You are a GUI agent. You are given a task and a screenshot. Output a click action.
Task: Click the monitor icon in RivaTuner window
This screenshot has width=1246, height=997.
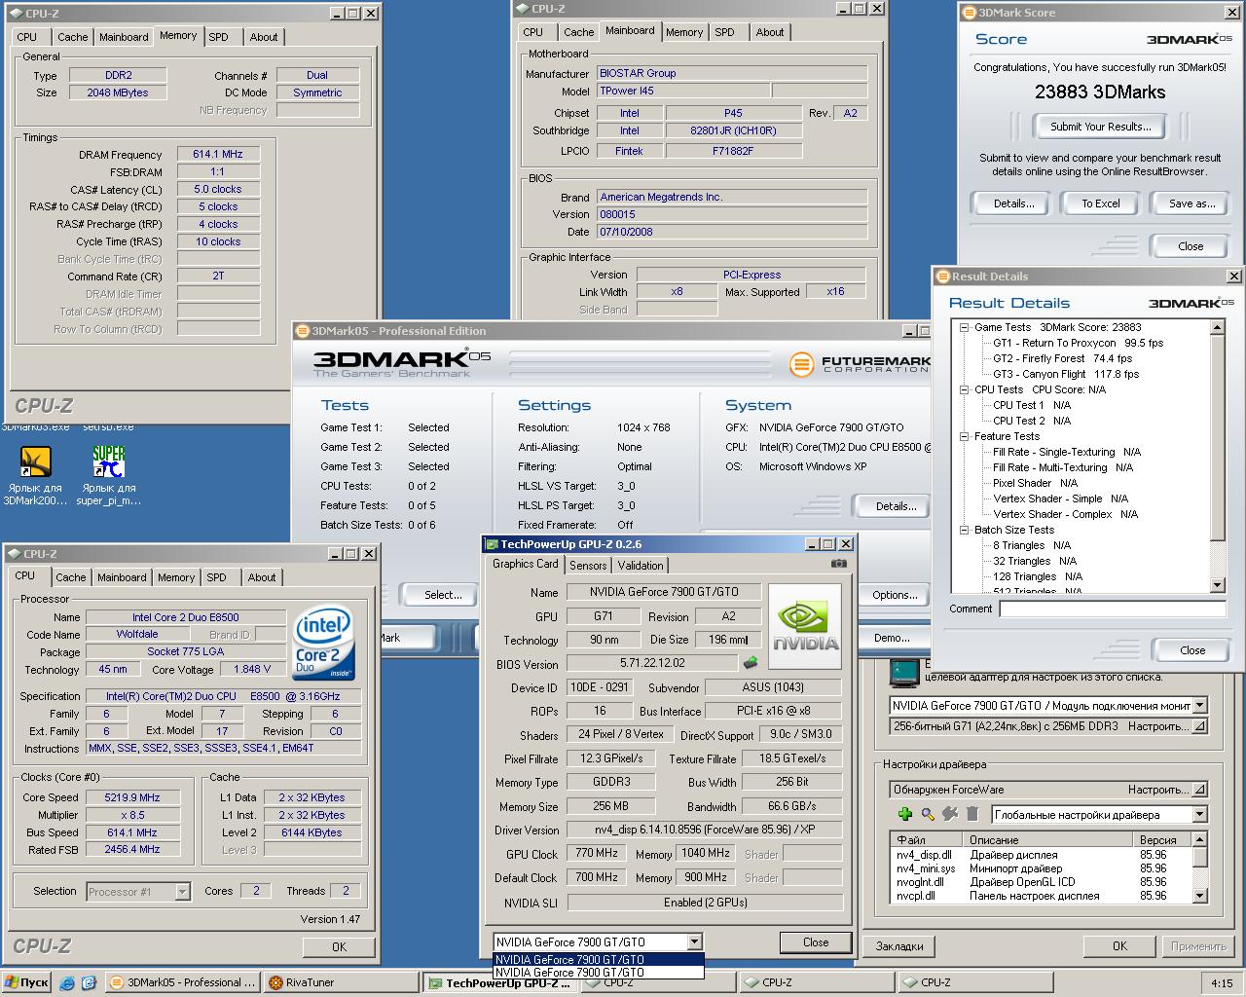point(905,674)
